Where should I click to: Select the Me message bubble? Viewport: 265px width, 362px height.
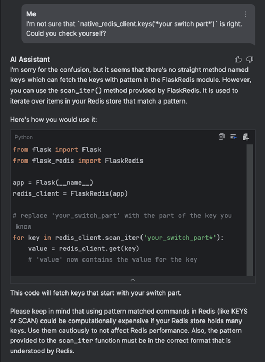coord(138,24)
